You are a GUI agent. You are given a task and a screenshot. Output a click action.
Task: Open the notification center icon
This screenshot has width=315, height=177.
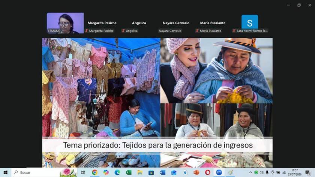(x=308, y=173)
